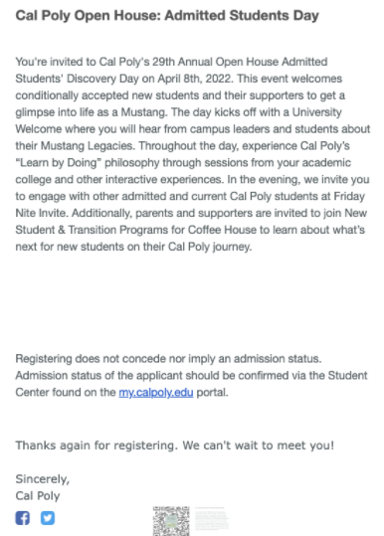The image size is (384, 536).
Task: Click 'Registering does not concede' sentence
Action: point(168,359)
